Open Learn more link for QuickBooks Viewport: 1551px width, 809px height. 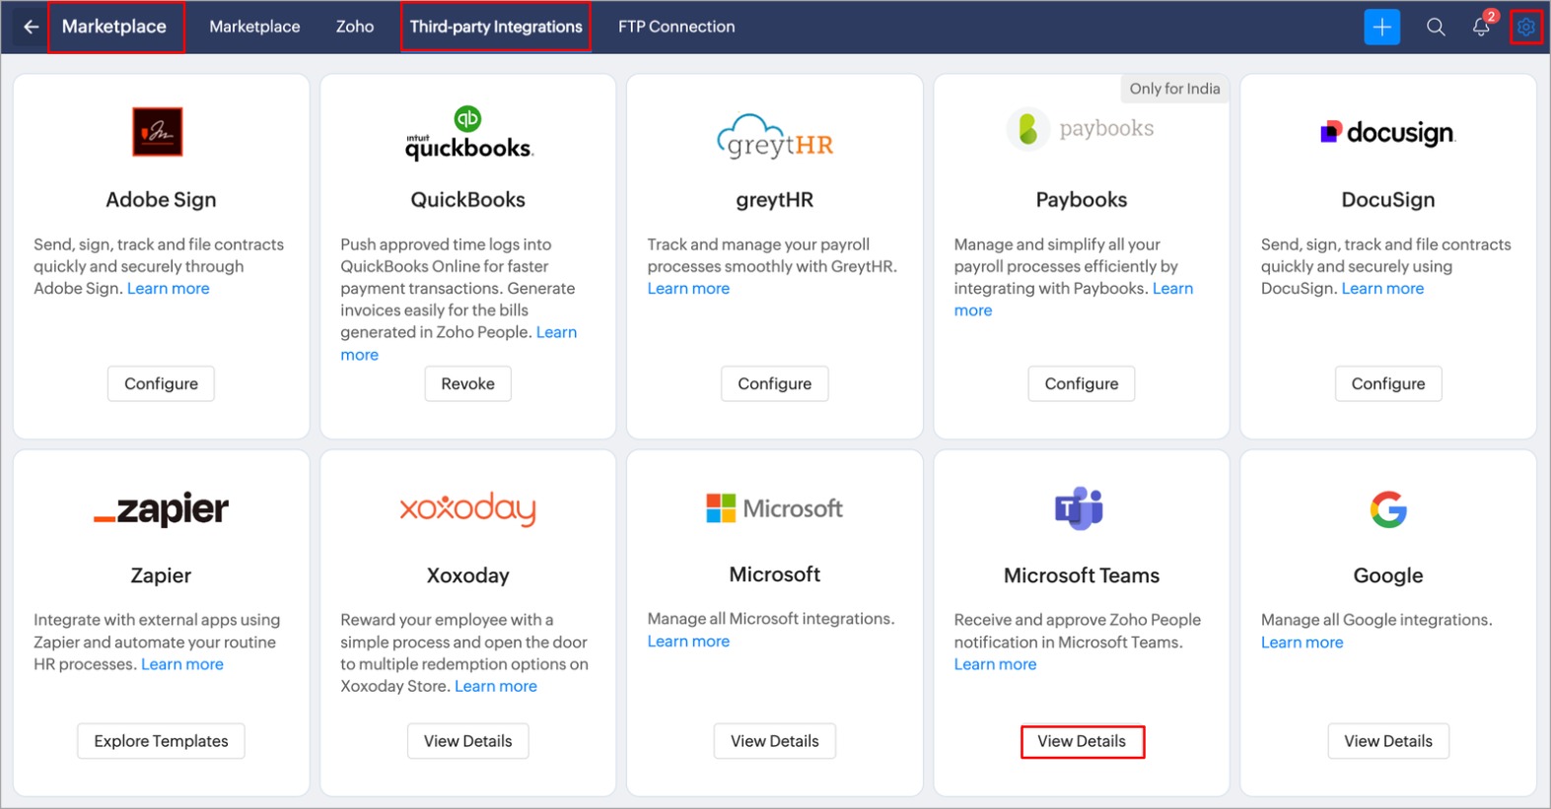click(x=556, y=333)
